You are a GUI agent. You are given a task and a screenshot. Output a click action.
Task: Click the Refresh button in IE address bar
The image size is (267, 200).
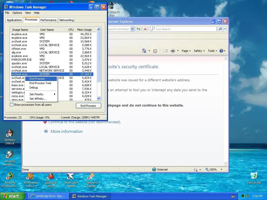[138, 29]
